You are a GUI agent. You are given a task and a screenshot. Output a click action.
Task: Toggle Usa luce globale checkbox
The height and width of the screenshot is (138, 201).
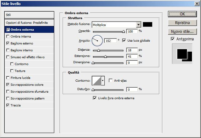[x=124, y=41]
